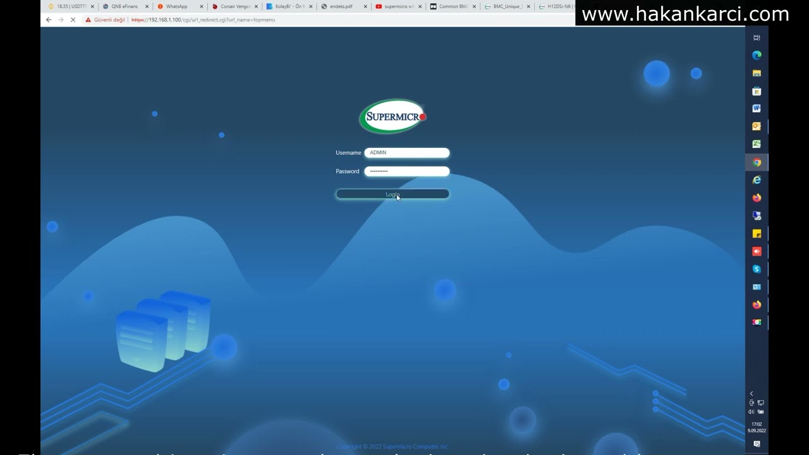Open Microsoft Edge from the taskbar
Viewport: 809px width, 455px height.
click(757, 55)
